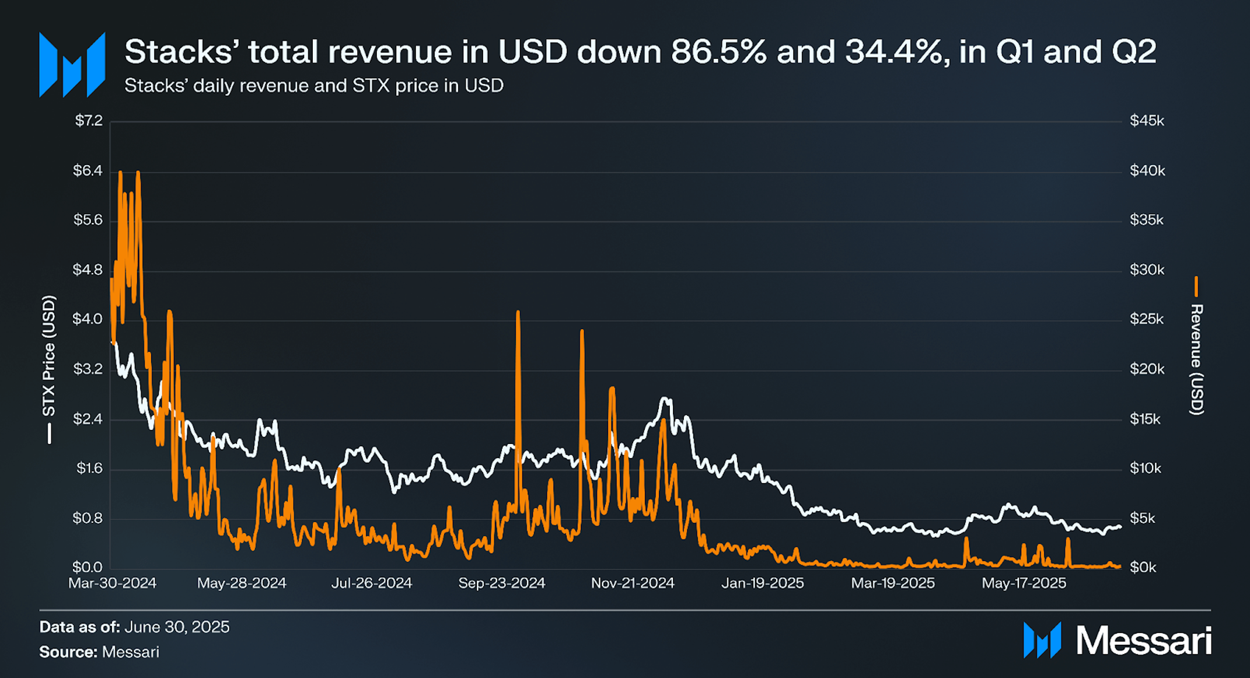Click the 'Data as of: June 30, 2025' text
1250x678 pixels.
tap(134, 627)
